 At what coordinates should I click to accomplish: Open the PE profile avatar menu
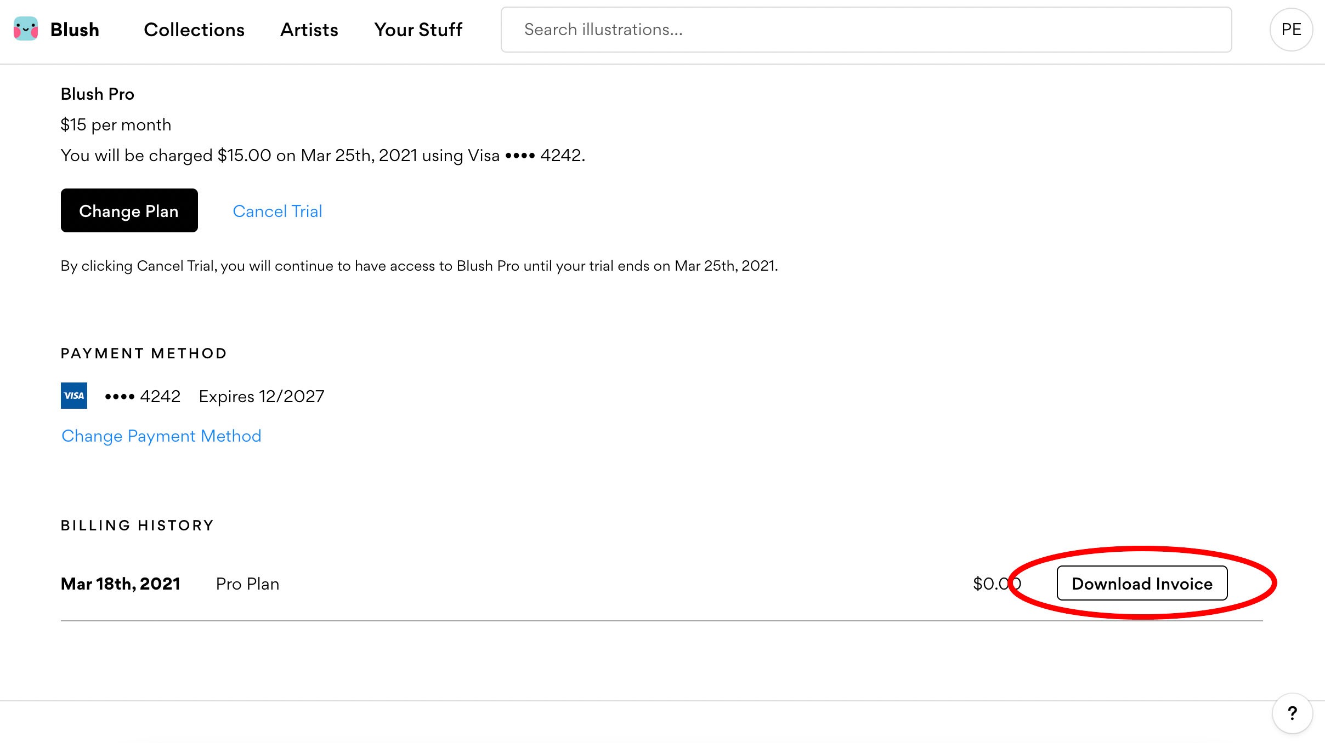pyautogui.click(x=1290, y=30)
